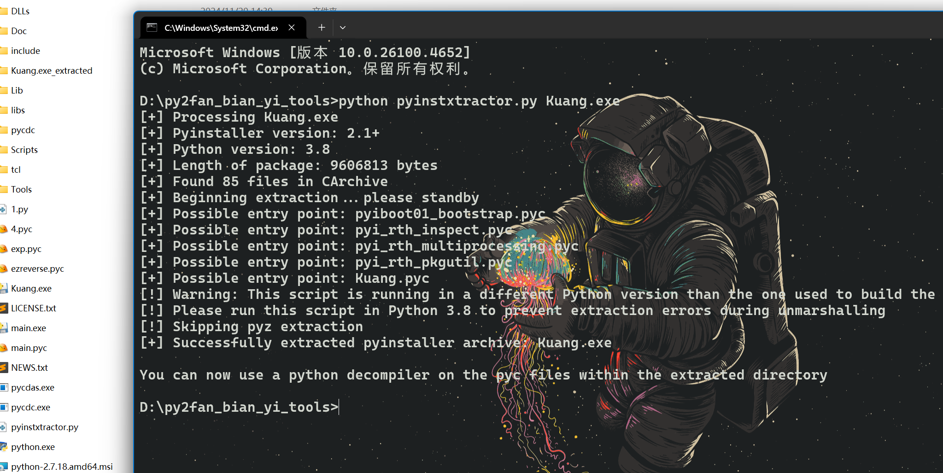Viewport: 943px width, 473px height.
Task: Click the 'Skipping pyz extraction' warning line
Action: pyautogui.click(x=252, y=327)
